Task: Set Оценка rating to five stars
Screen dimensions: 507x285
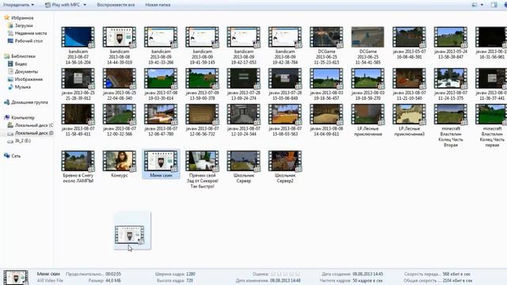Action: 298,274
